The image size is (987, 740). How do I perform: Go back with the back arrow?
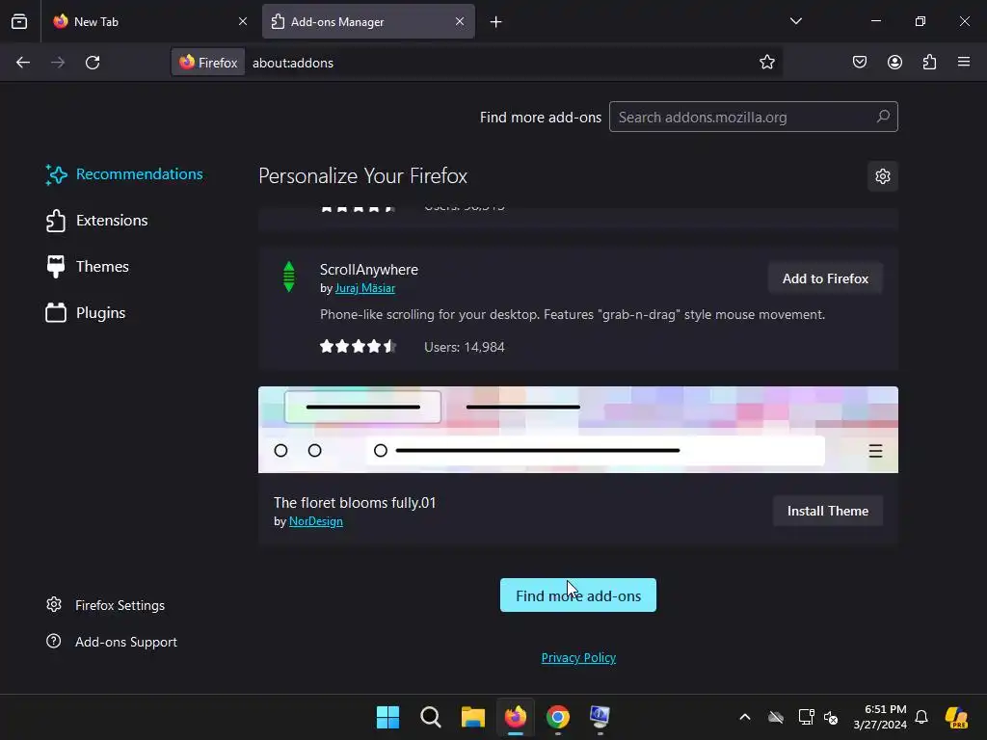[x=23, y=63]
